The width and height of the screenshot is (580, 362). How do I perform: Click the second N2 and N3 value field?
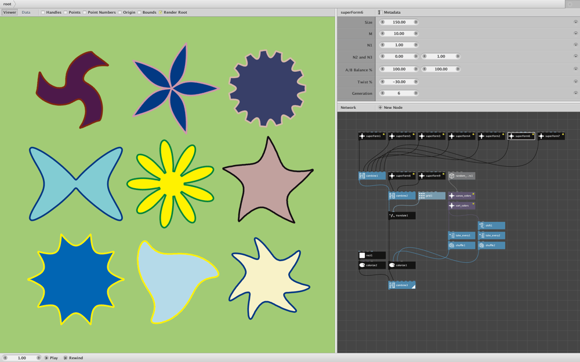[441, 57]
